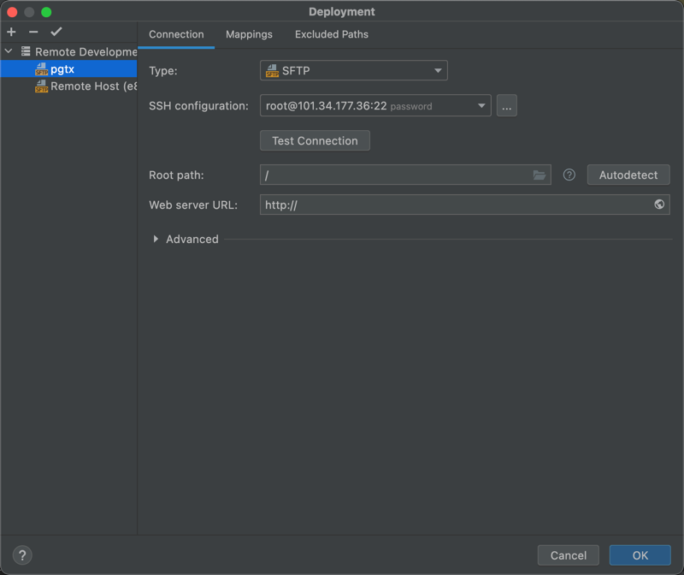Expand the Advanced section
Image resolution: width=684 pixels, height=575 pixels.
click(x=156, y=240)
